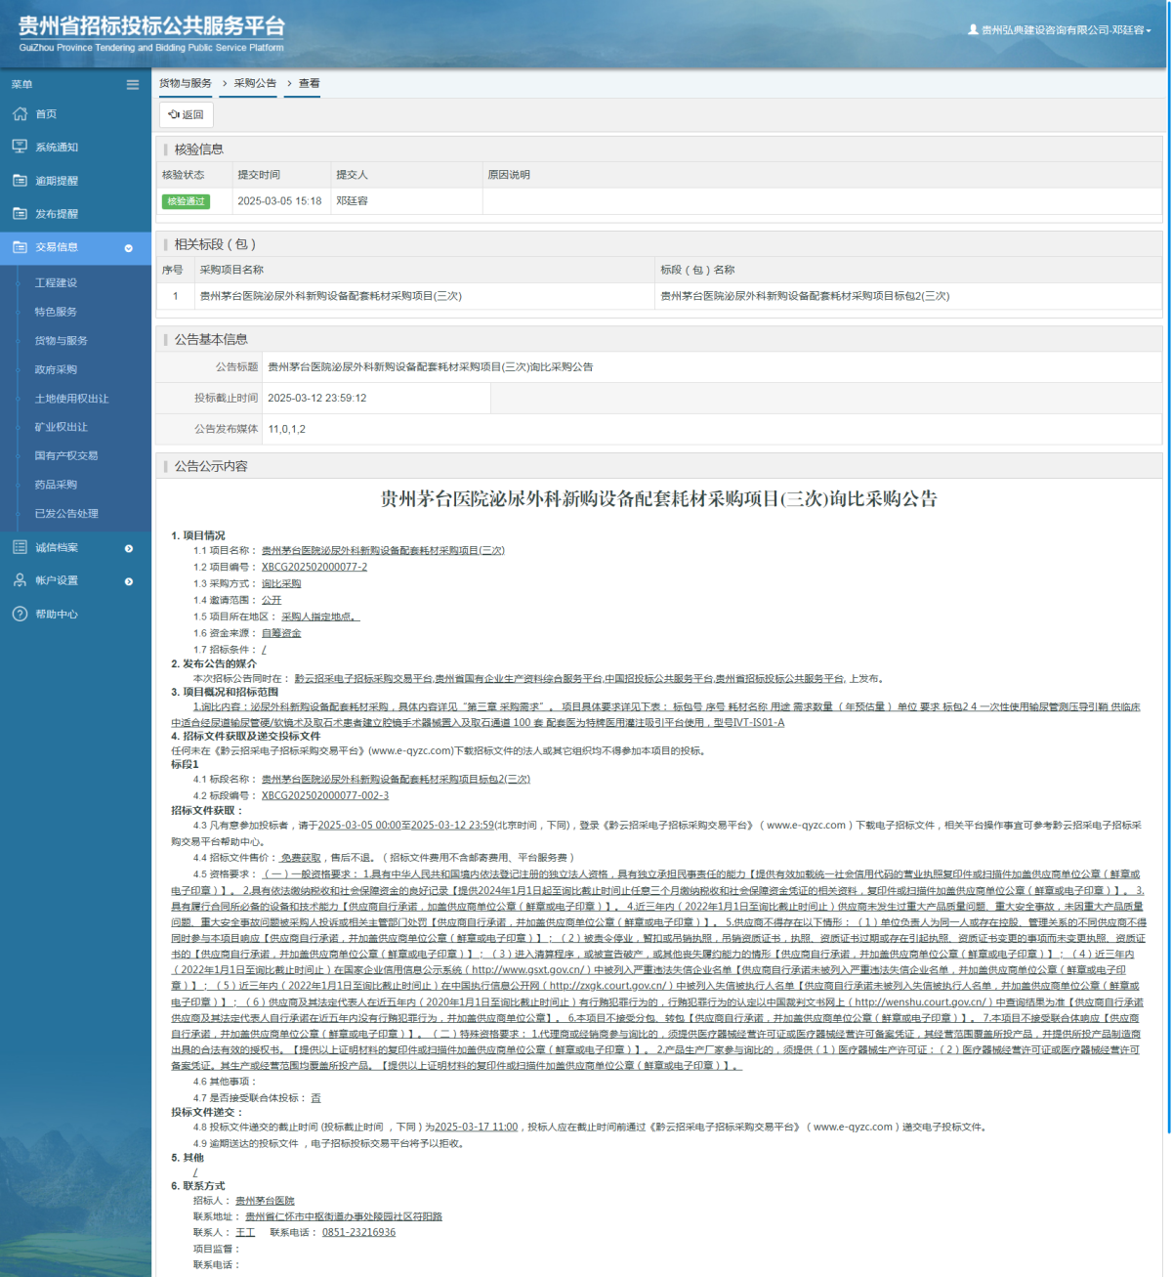Select 货物与服务 in the breadcrumb

point(184,84)
